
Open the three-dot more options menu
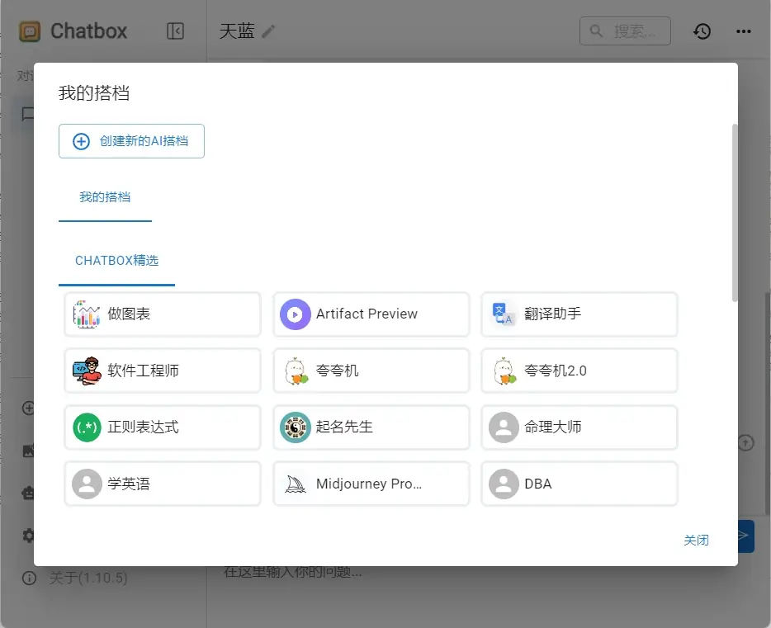coord(743,31)
